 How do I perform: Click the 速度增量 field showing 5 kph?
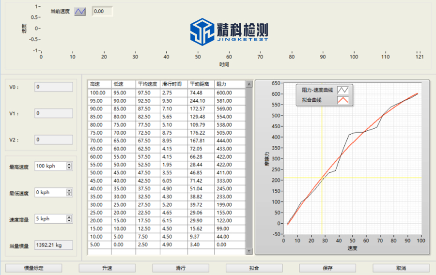pos(50,219)
